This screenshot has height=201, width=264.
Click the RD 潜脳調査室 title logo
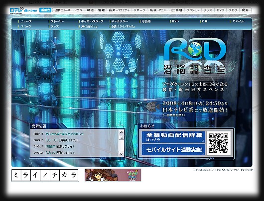tap(195, 57)
